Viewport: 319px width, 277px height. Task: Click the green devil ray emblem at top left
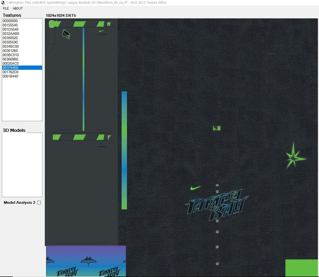pyautogui.click(x=66, y=34)
